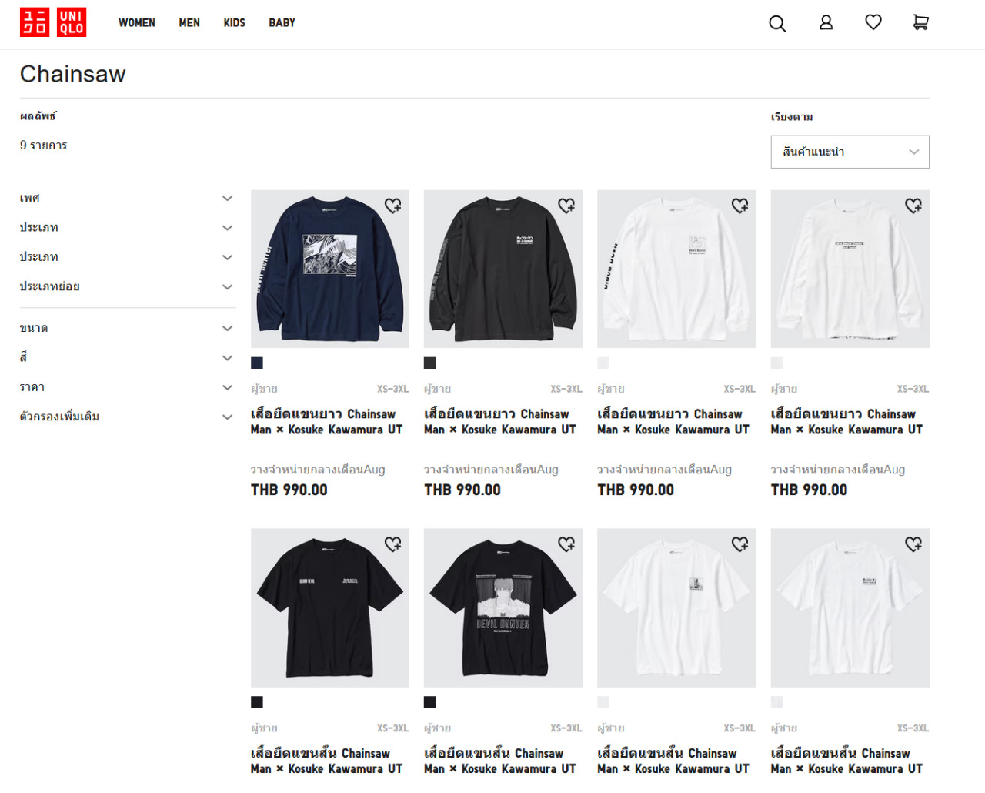985x793 pixels.
Task: Open the white tee with square print image
Action: pos(676,607)
